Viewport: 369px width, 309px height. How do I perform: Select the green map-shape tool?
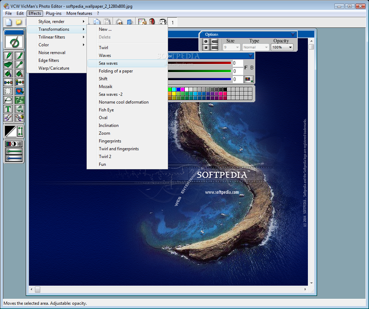click(x=19, y=100)
